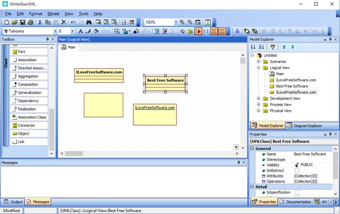Expand the Scenarios folder
This screenshot has width=340, height=214.
coord(258,61)
